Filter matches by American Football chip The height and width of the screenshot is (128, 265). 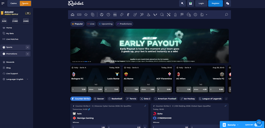pos(165,99)
